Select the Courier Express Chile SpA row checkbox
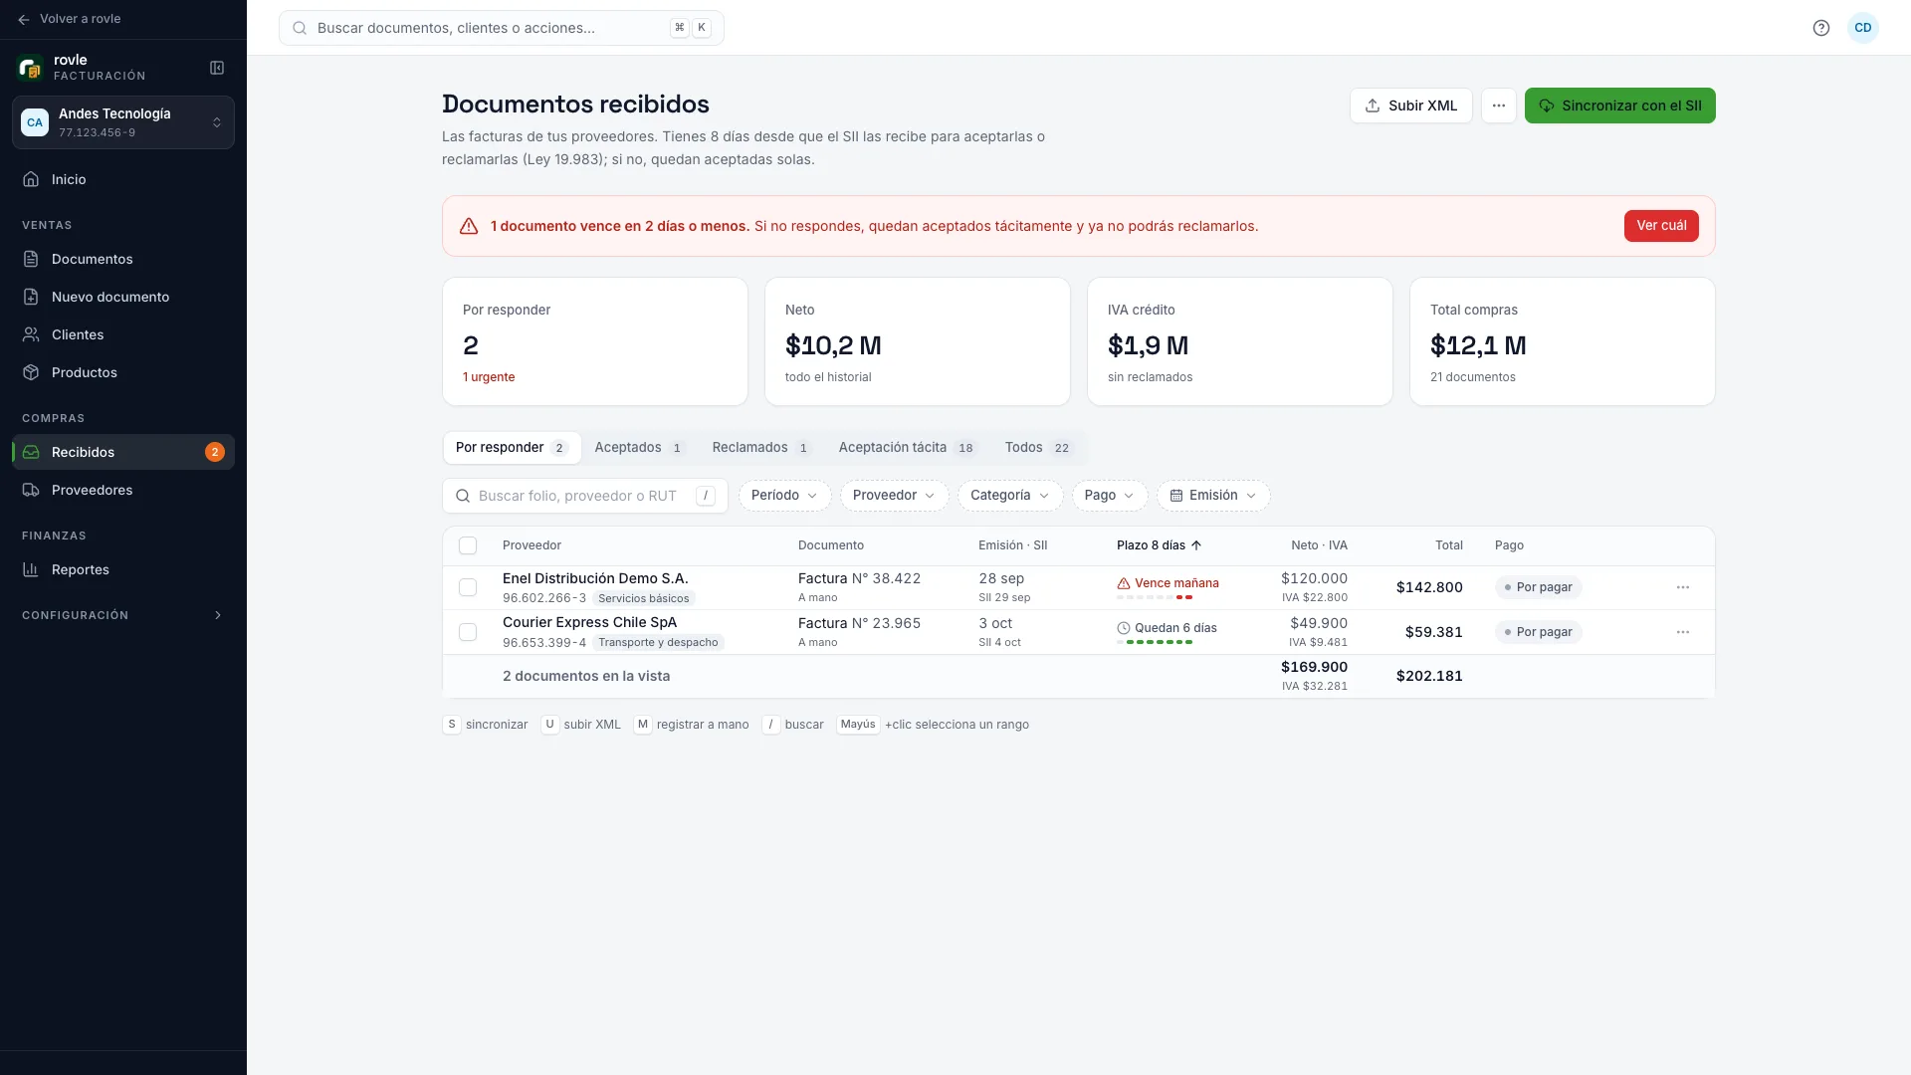Image resolution: width=1911 pixels, height=1075 pixels. click(x=468, y=632)
